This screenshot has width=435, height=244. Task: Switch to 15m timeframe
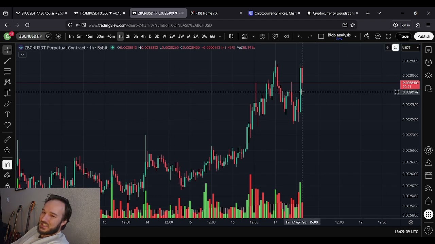click(x=89, y=36)
